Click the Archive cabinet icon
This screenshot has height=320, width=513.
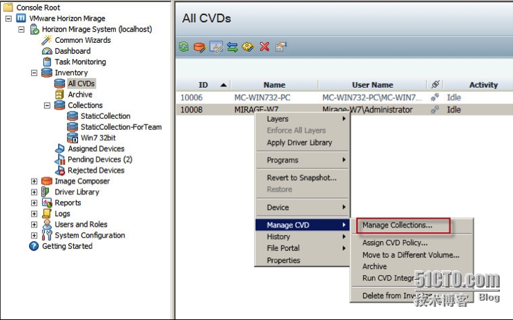59,94
